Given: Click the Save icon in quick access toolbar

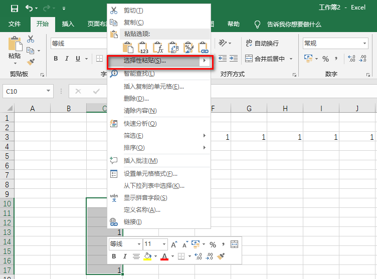Looking at the screenshot, I should pos(15,9).
